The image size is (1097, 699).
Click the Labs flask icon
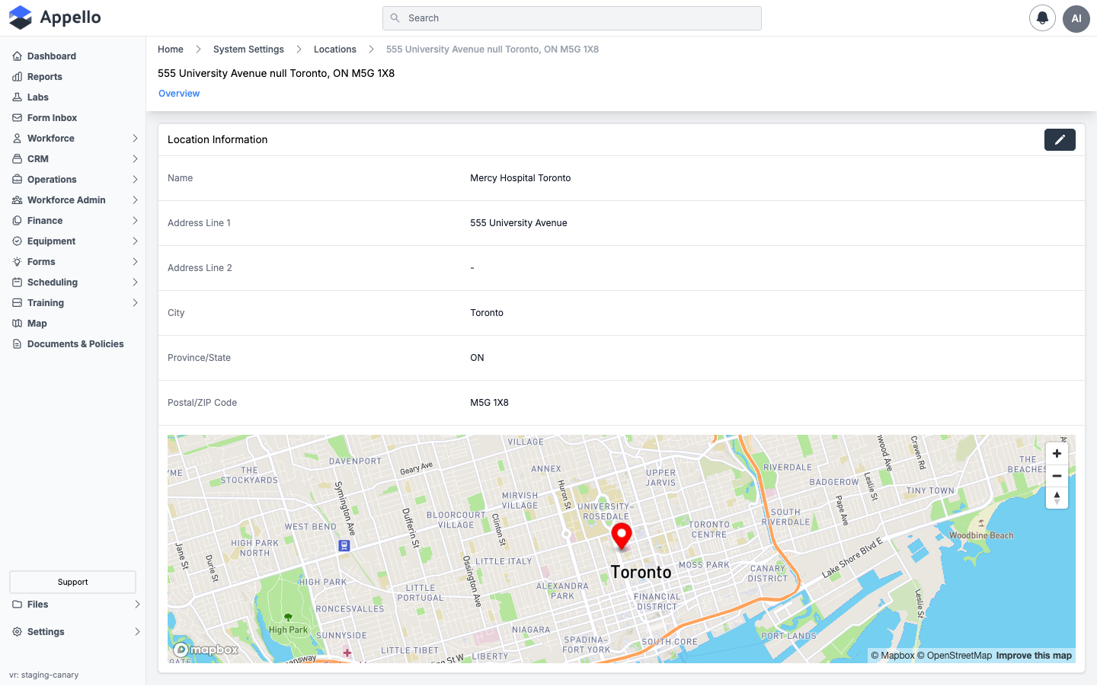17,97
